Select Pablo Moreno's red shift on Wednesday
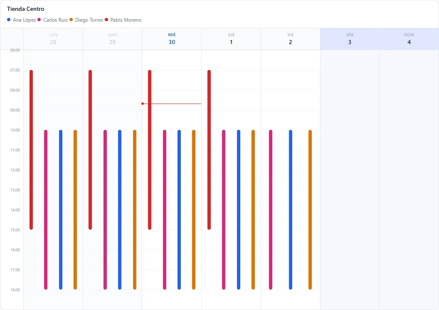Viewport: 439px width, 310px height. (x=150, y=150)
